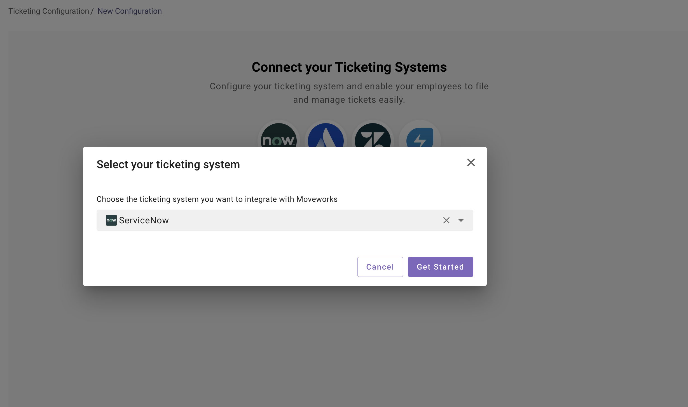
Task: Click the Get Started button
Action: [440, 267]
